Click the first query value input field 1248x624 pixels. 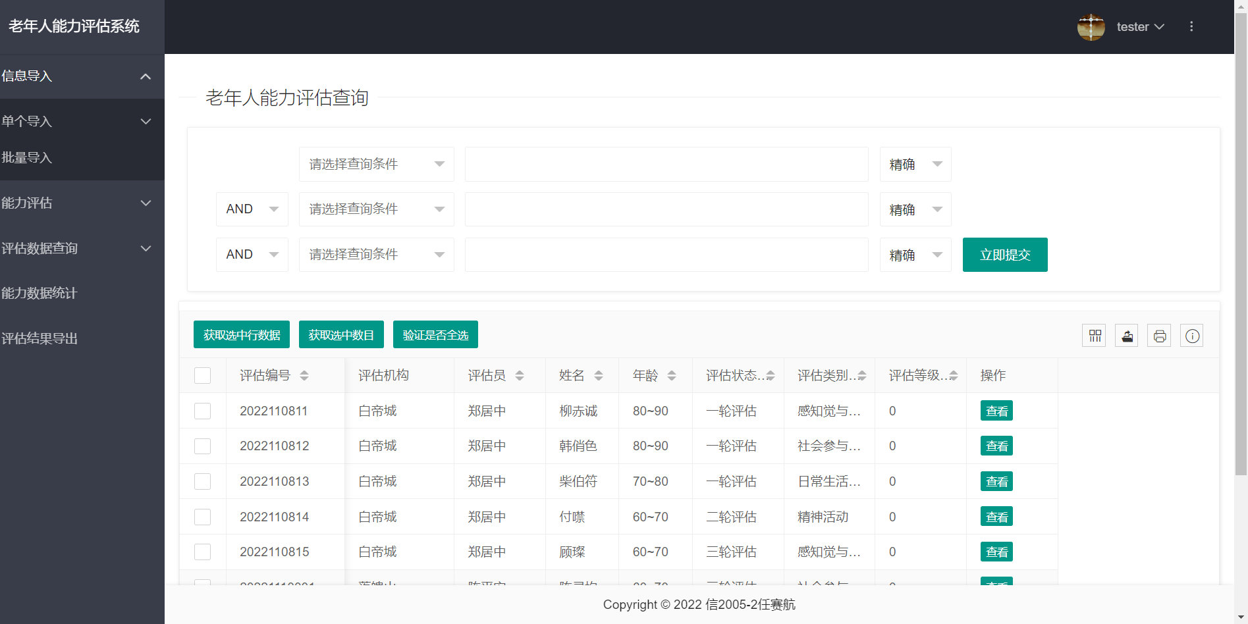(666, 164)
